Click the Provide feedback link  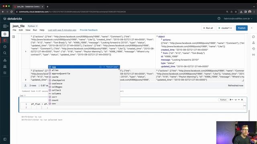pyautogui.click(x=89, y=30)
